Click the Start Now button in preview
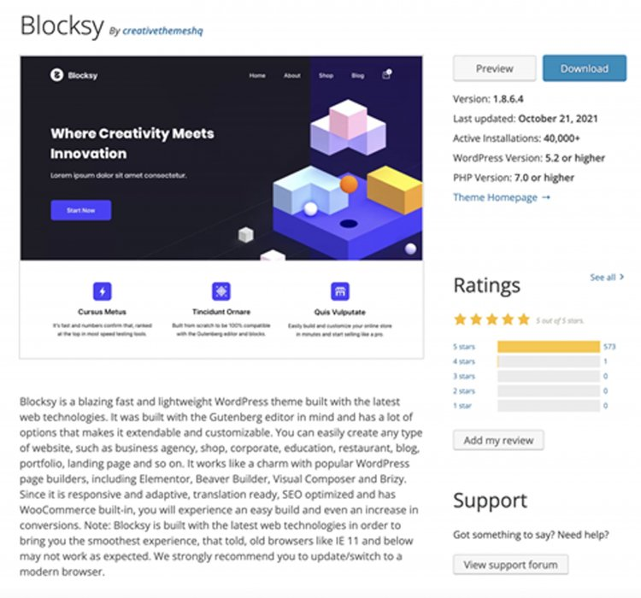641x598 pixels. (x=81, y=210)
